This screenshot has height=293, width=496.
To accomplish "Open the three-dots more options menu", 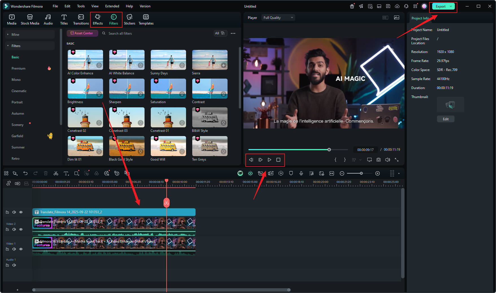I will pyautogui.click(x=233, y=33).
